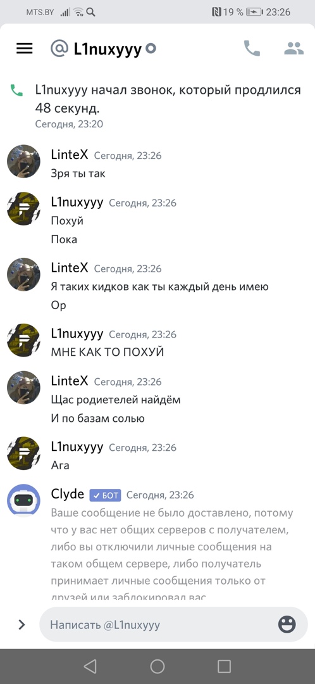Open the hamburger menu
Screen dimensions: 315x684
pyautogui.click(x=25, y=48)
